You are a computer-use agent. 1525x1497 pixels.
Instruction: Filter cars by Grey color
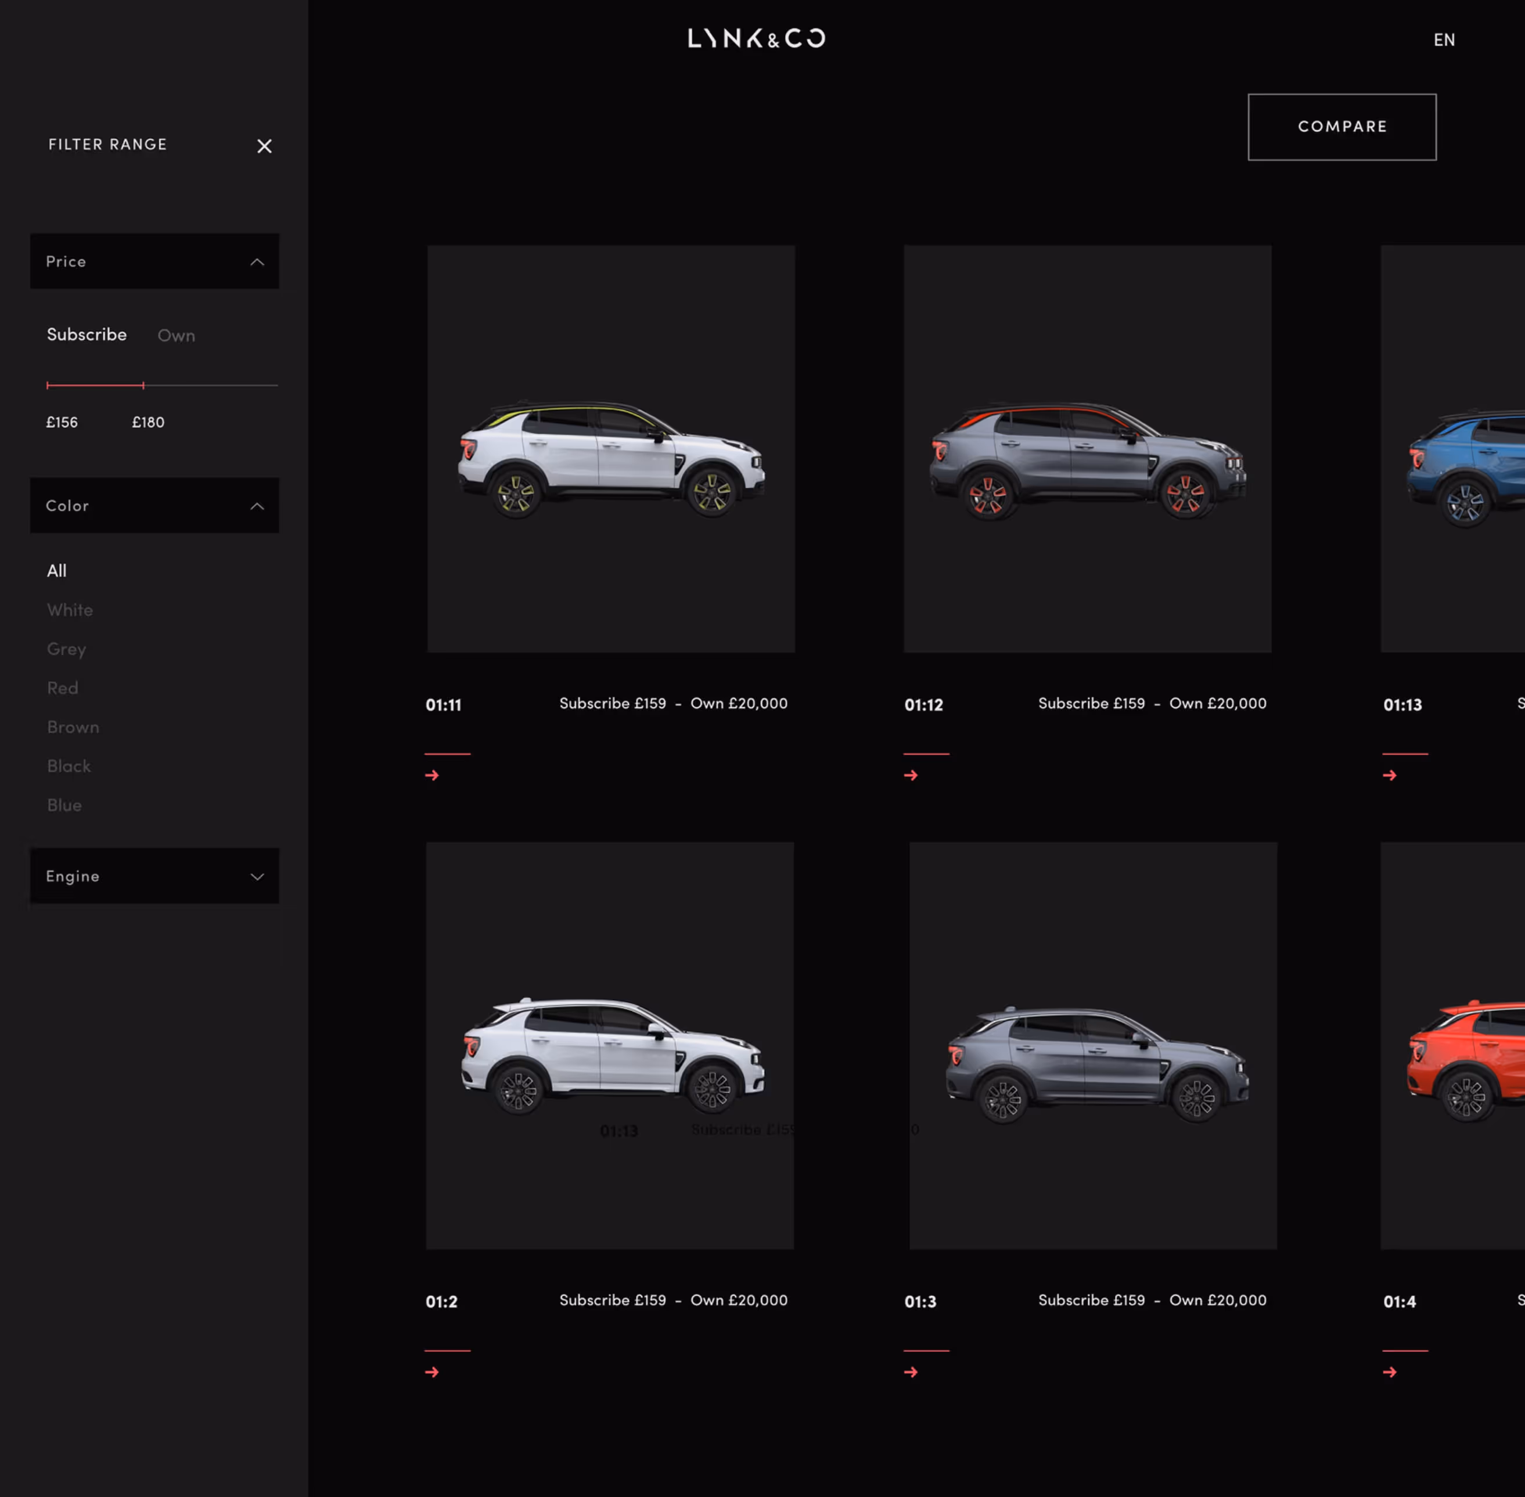click(x=66, y=649)
